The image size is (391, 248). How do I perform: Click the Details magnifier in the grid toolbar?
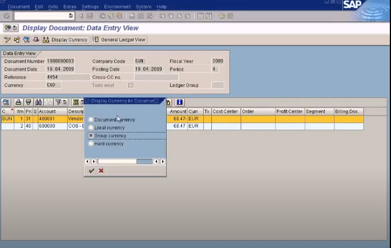point(6,102)
